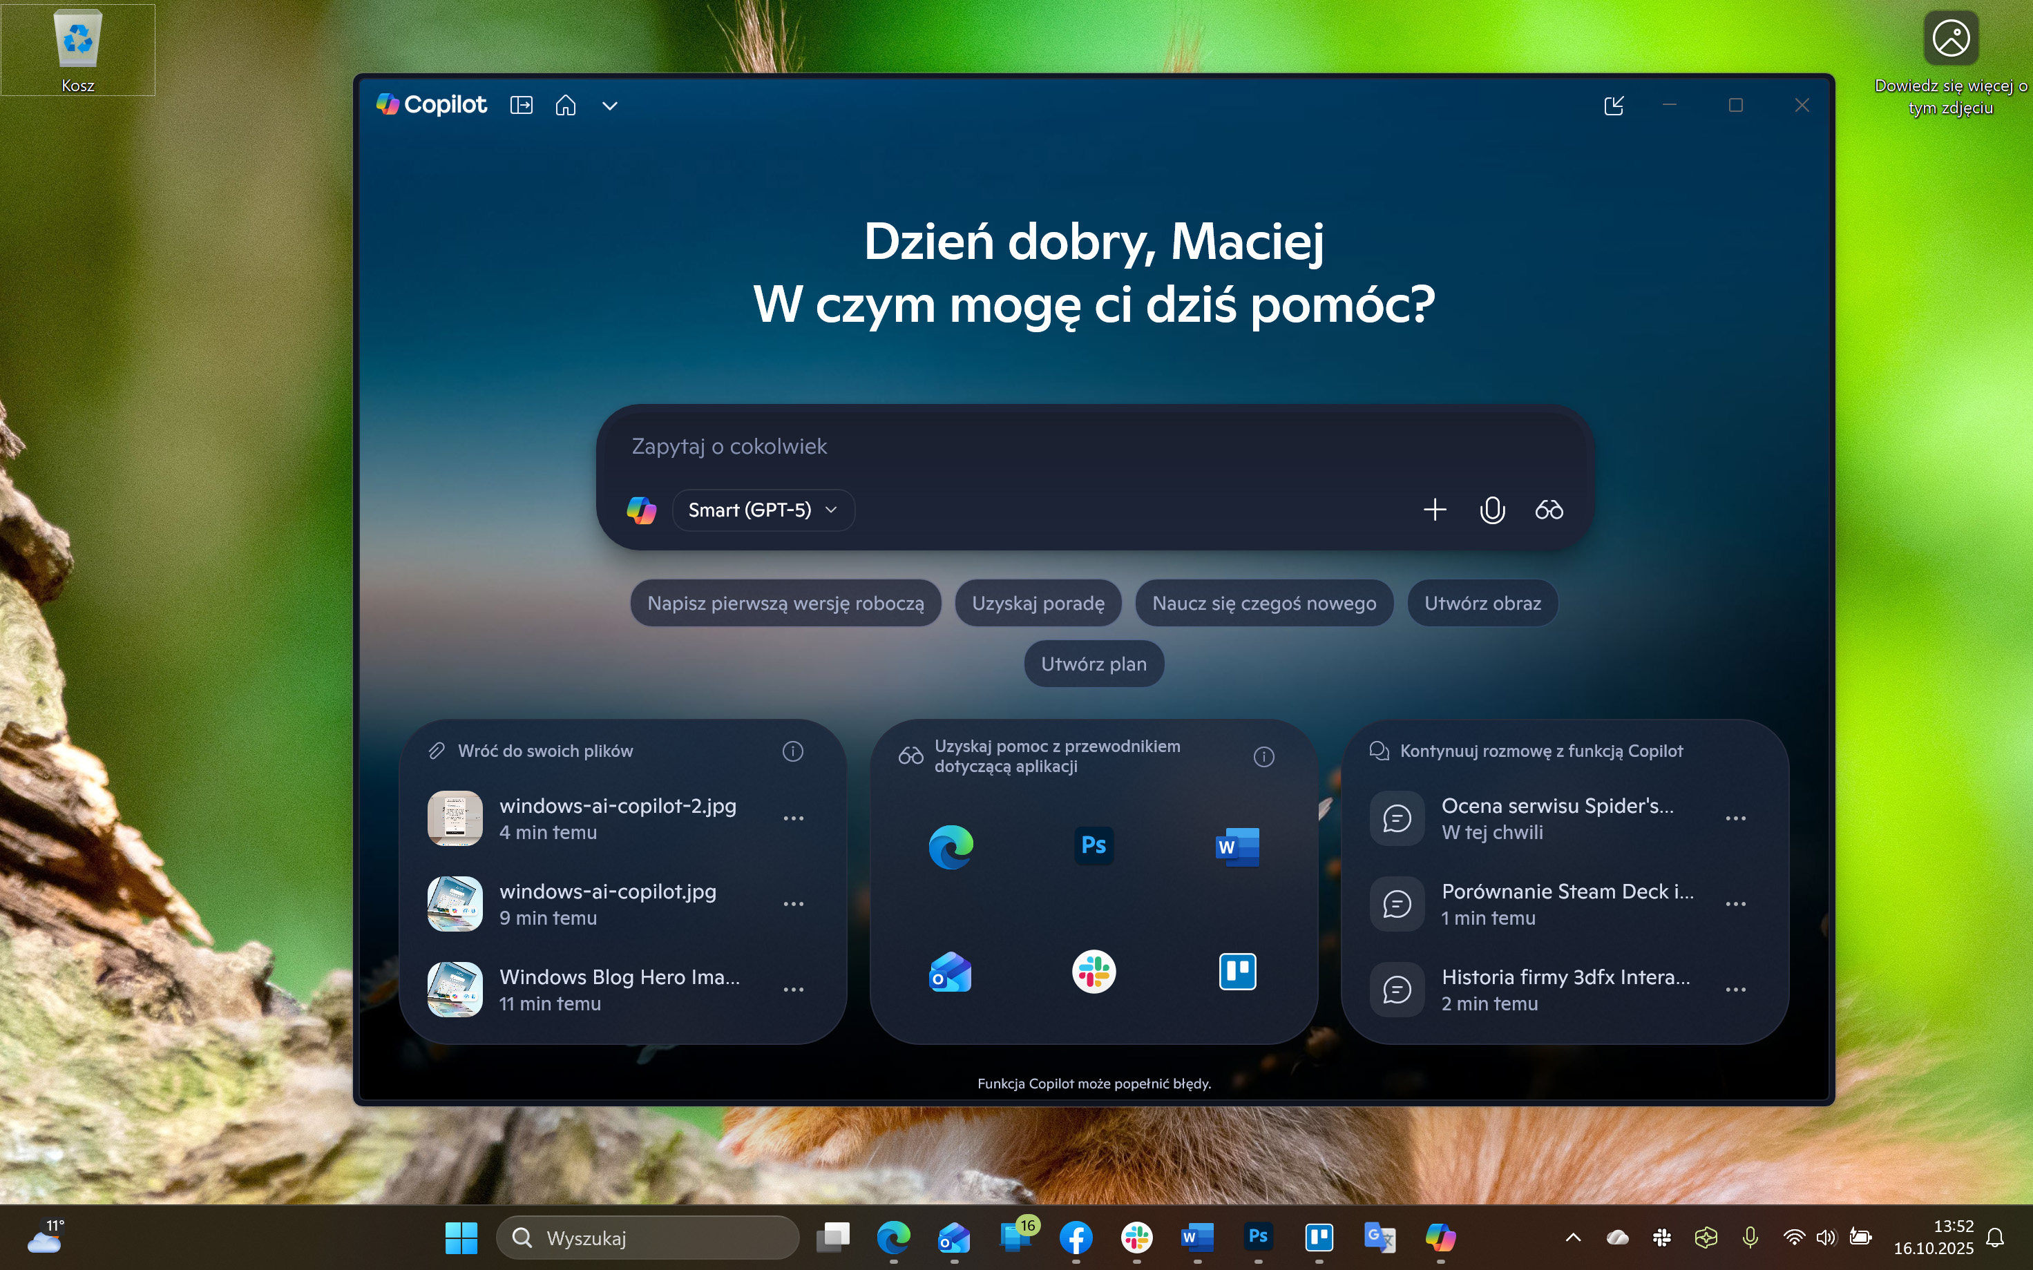Show system tray hidden icons chevron
The width and height of the screenshot is (2033, 1270).
pos(1573,1238)
